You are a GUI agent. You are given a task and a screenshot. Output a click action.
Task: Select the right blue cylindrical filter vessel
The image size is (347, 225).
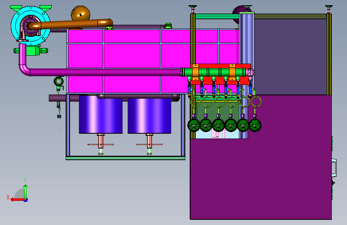[x=149, y=116]
